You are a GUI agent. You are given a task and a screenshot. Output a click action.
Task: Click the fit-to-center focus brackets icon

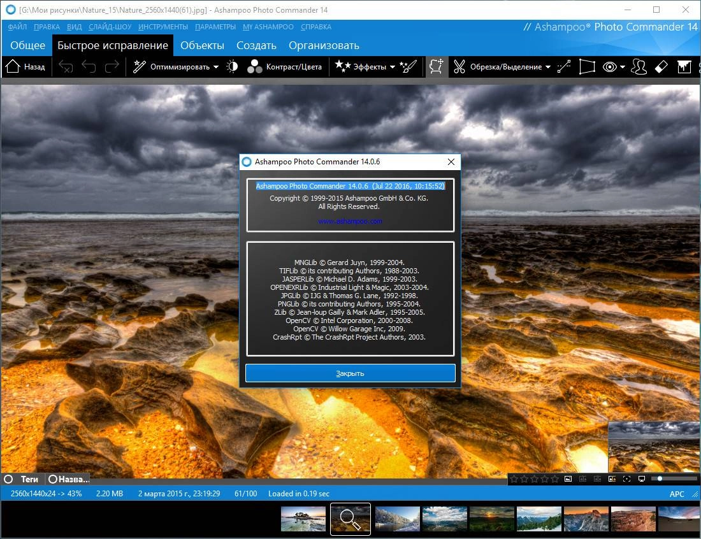tap(627, 479)
